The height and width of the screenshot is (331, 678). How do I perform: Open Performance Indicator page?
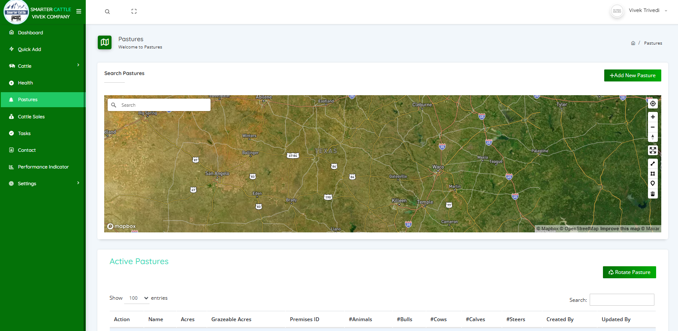tap(43, 167)
